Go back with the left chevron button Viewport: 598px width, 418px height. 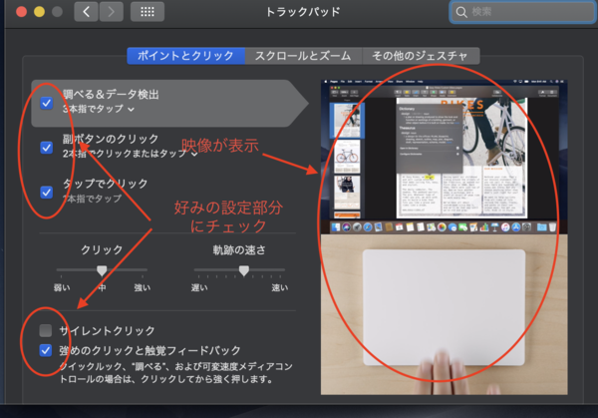click(87, 12)
